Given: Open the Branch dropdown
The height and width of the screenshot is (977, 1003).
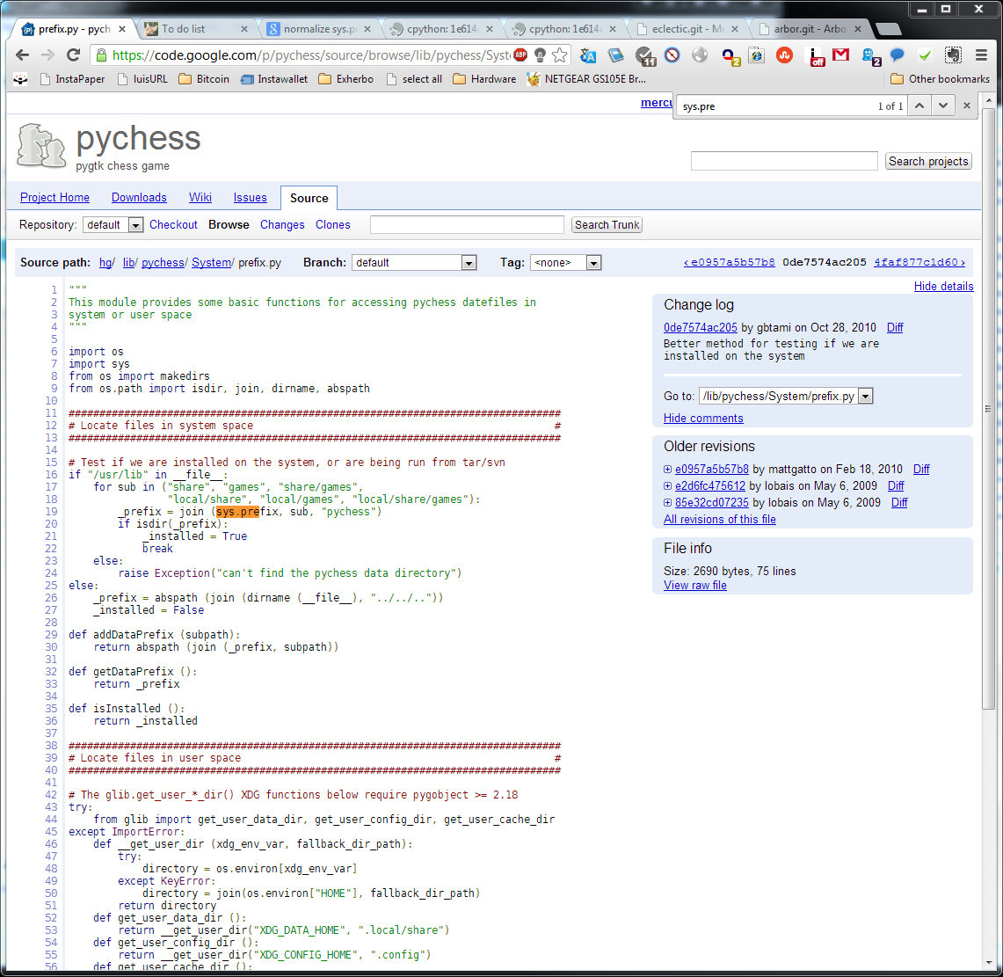Looking at the screenshot, I should pyautogui.click(x=413, y=263).
